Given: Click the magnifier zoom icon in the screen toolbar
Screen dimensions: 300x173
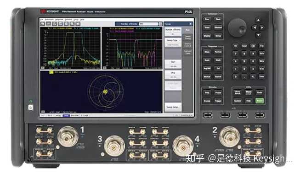Looking at the screenshot, I should [72, 24].
